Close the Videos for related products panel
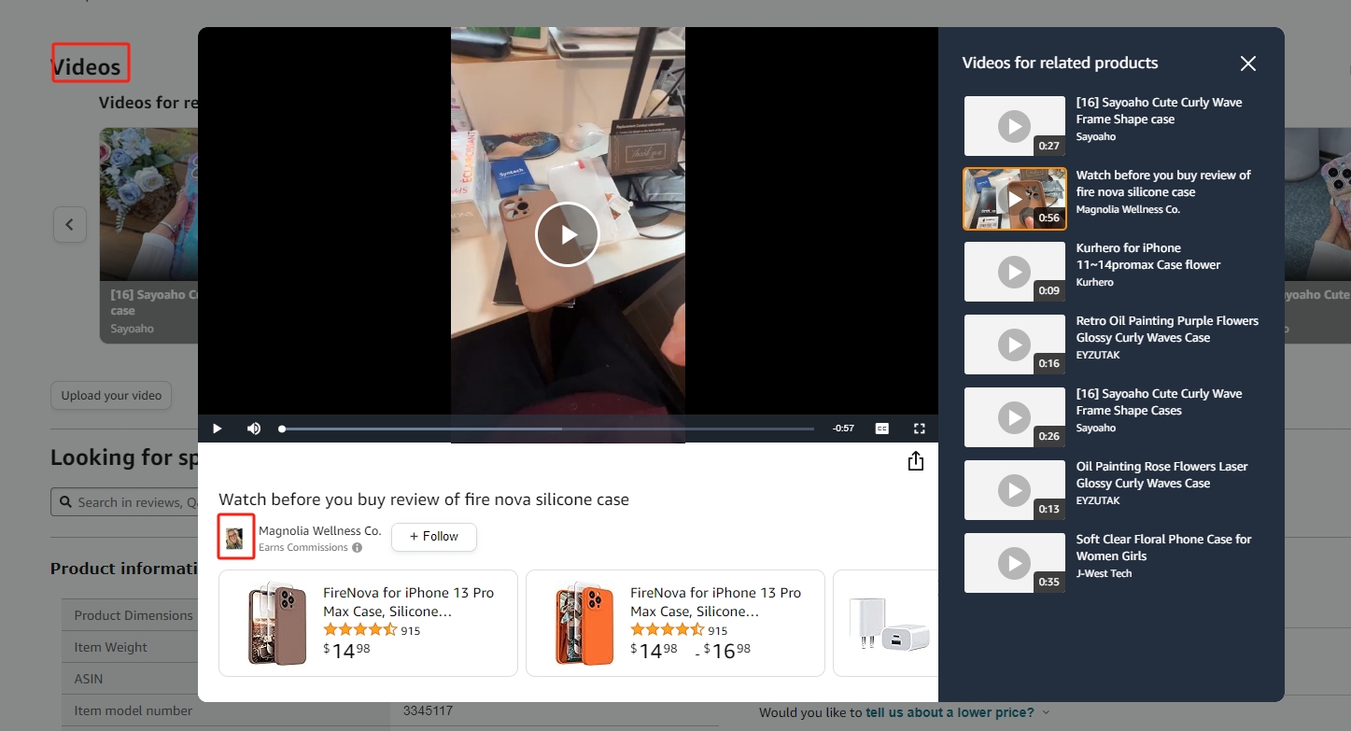Screen dimensions: 1351x731 (x=1248, y=63)
